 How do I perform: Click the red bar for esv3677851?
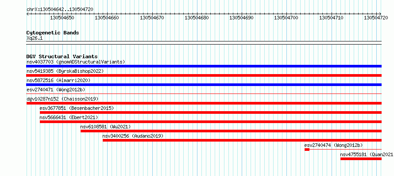211,112
